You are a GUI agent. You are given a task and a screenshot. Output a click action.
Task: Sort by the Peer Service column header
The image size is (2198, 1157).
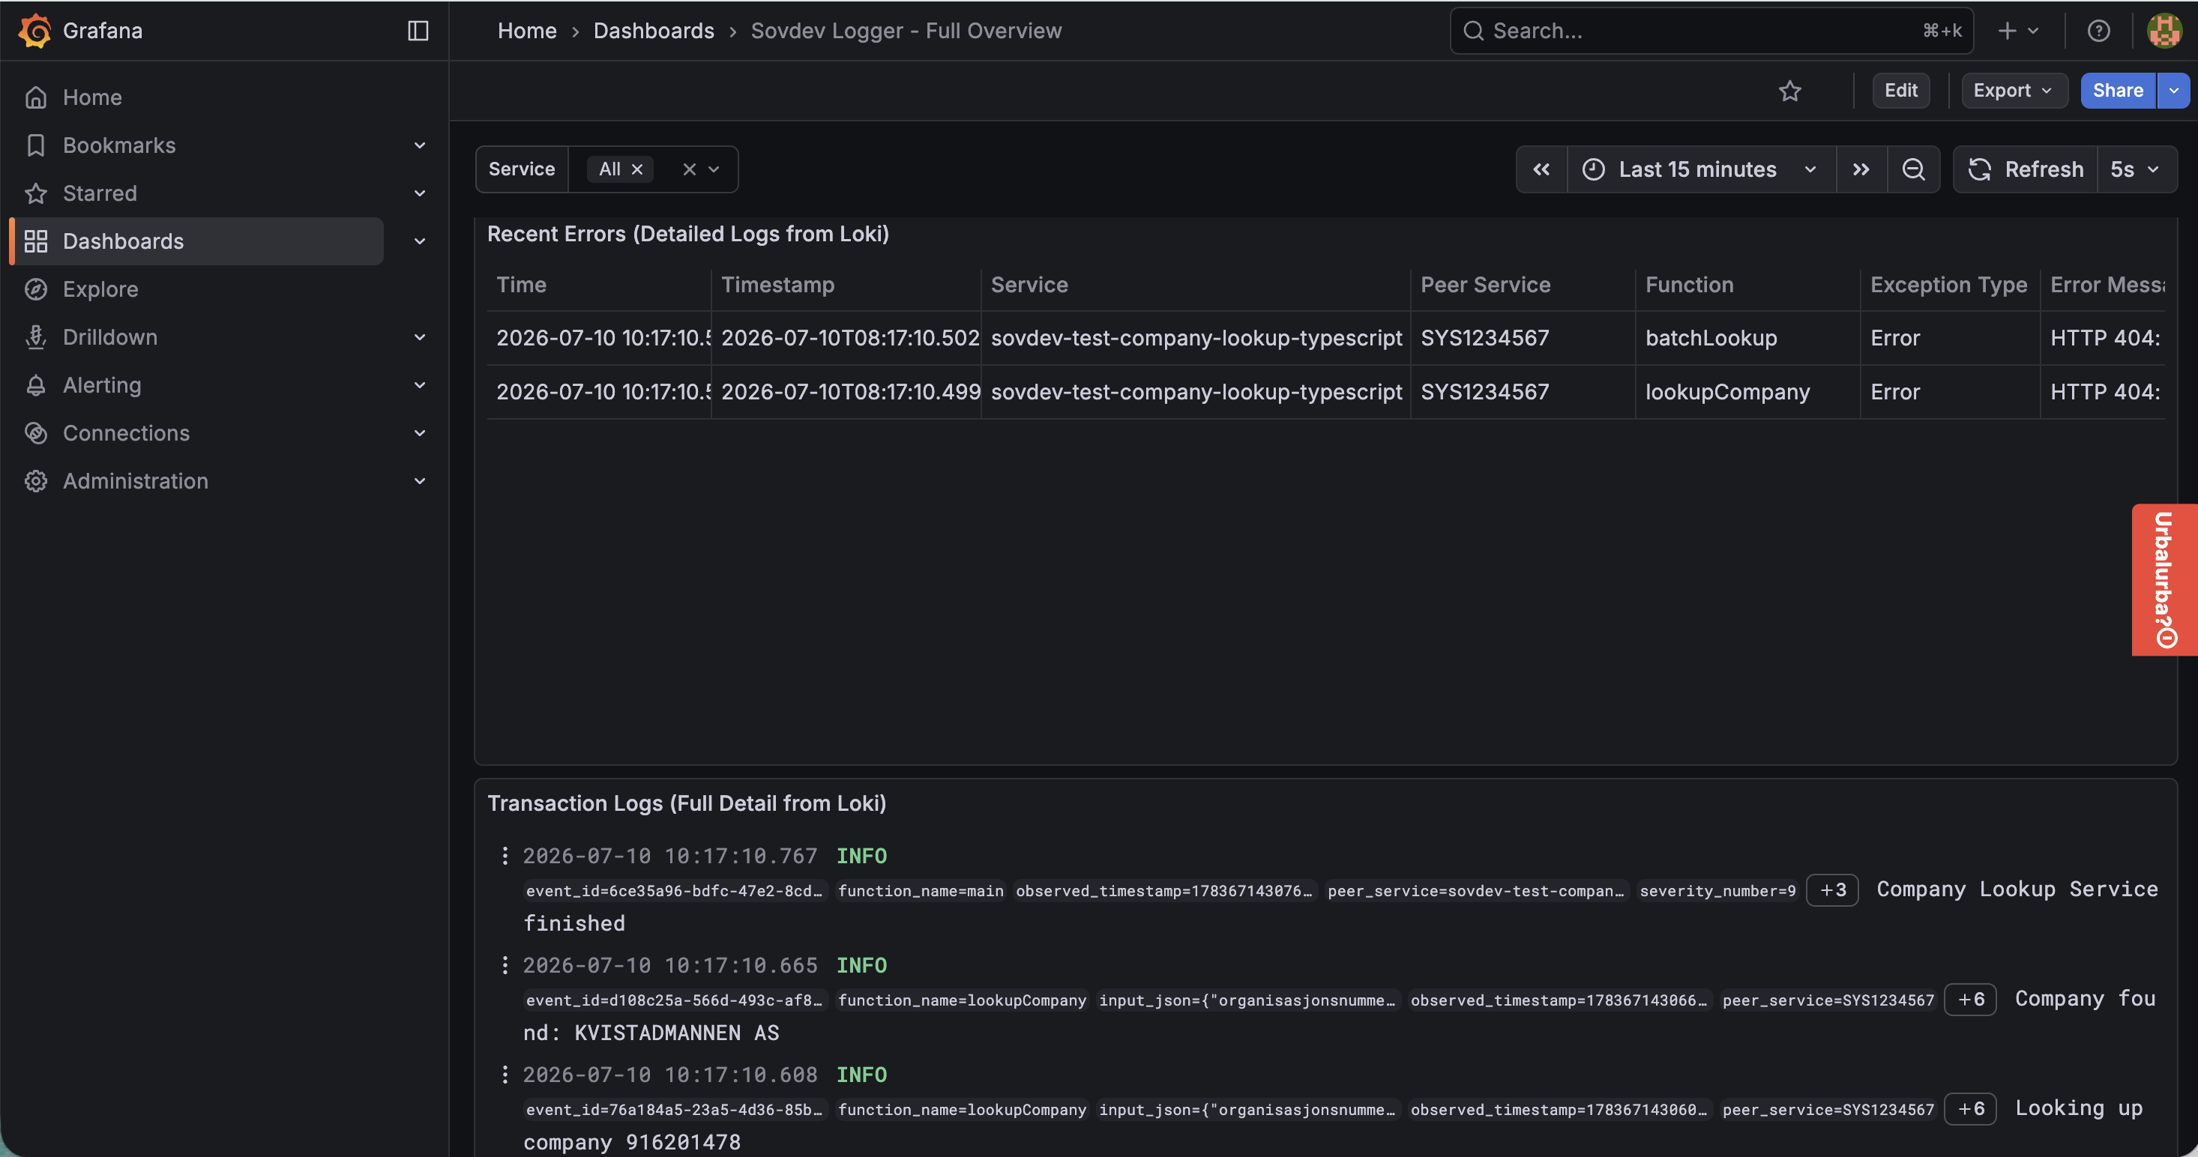click(1484, 285)
